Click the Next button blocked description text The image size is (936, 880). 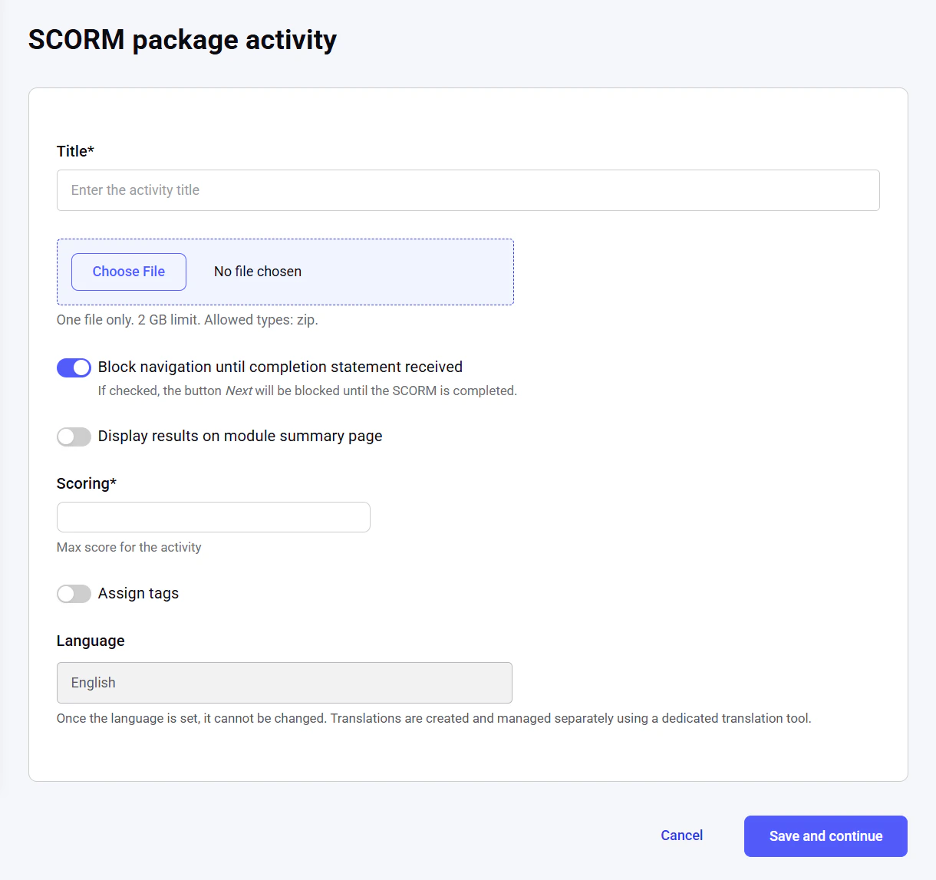click(307, 391)
